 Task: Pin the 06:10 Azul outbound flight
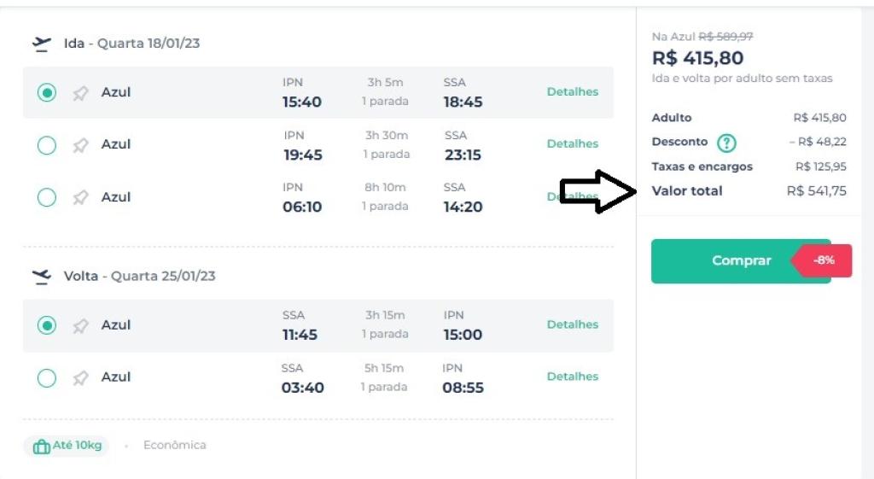80,198
